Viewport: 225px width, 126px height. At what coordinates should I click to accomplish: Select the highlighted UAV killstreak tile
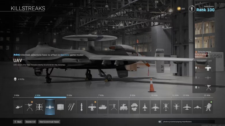50,107
